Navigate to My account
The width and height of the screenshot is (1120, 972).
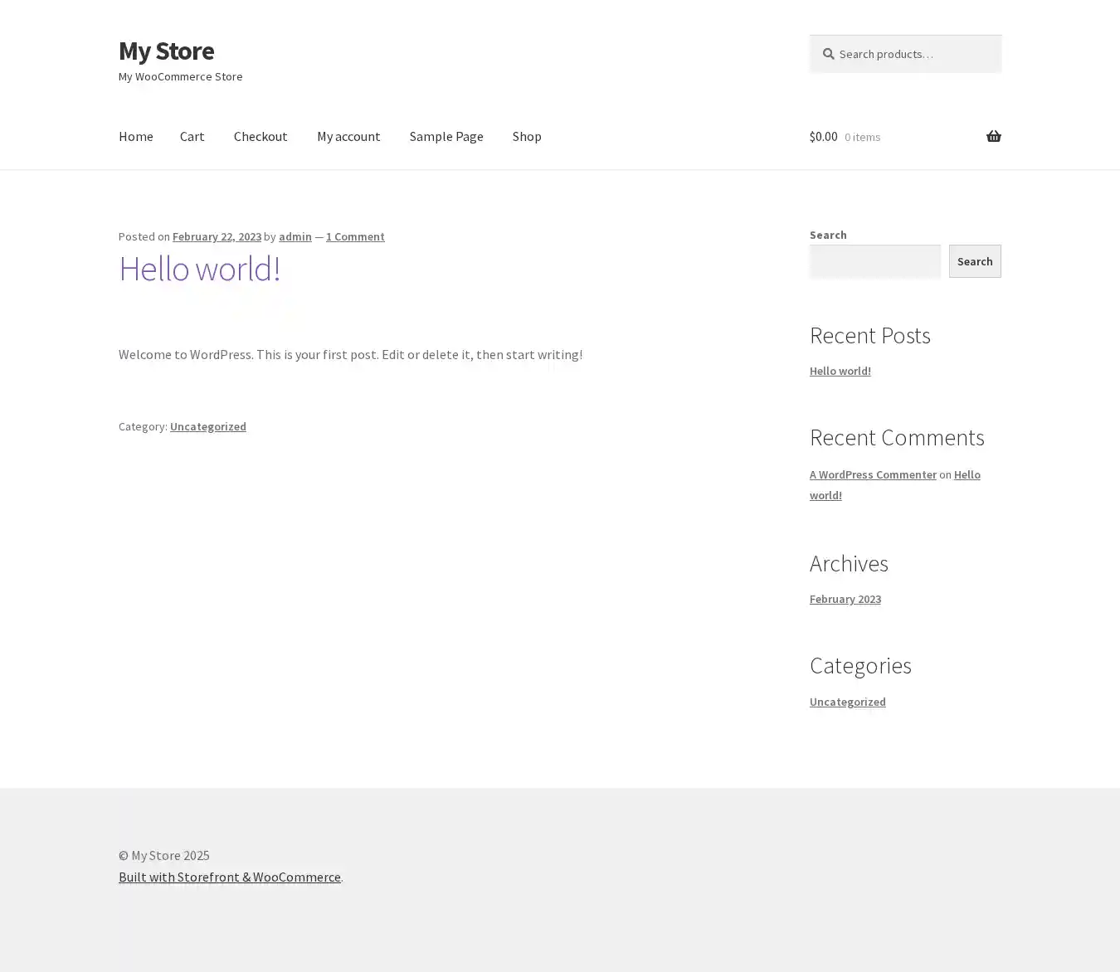(348, 136)
